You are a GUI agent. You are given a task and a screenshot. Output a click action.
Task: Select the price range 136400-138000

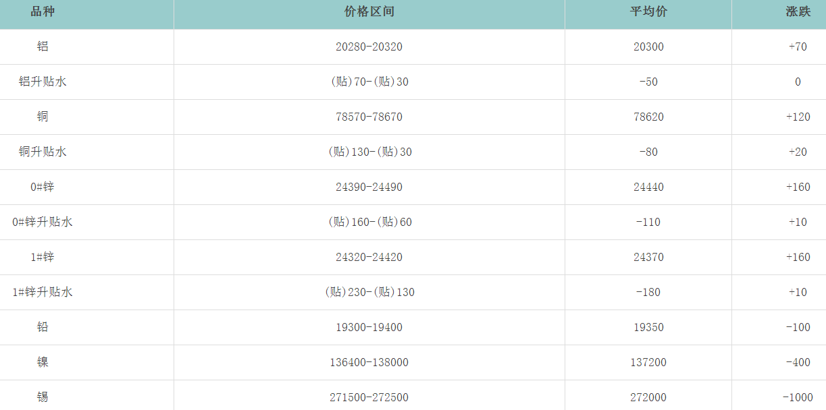click(369, 362)
